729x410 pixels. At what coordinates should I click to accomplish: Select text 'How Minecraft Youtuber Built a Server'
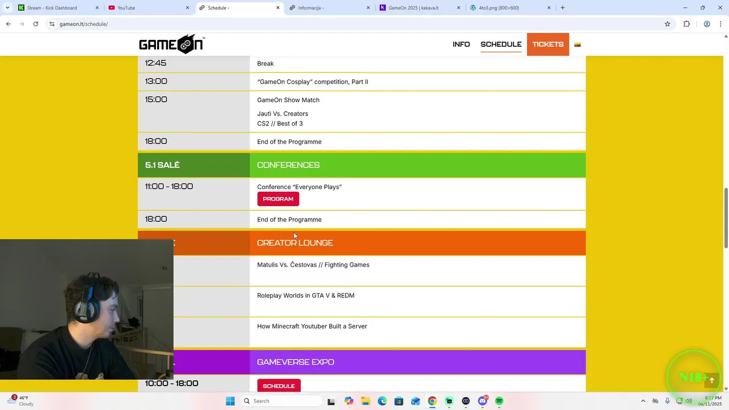[x=312, y=326]
